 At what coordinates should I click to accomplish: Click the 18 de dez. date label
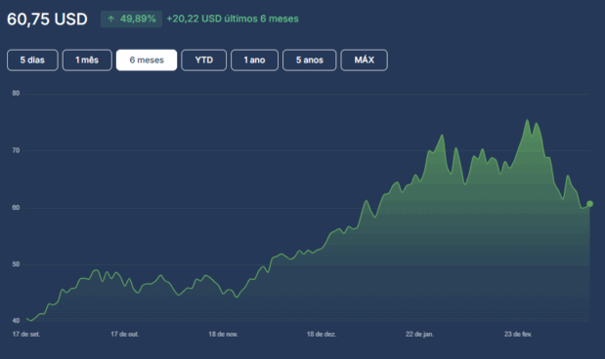[322, 334]
